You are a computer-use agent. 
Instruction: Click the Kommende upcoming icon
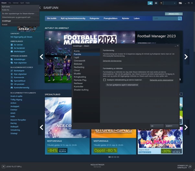12,77
